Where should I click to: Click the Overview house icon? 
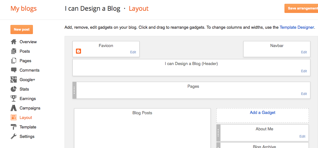(x=14, y=42)
